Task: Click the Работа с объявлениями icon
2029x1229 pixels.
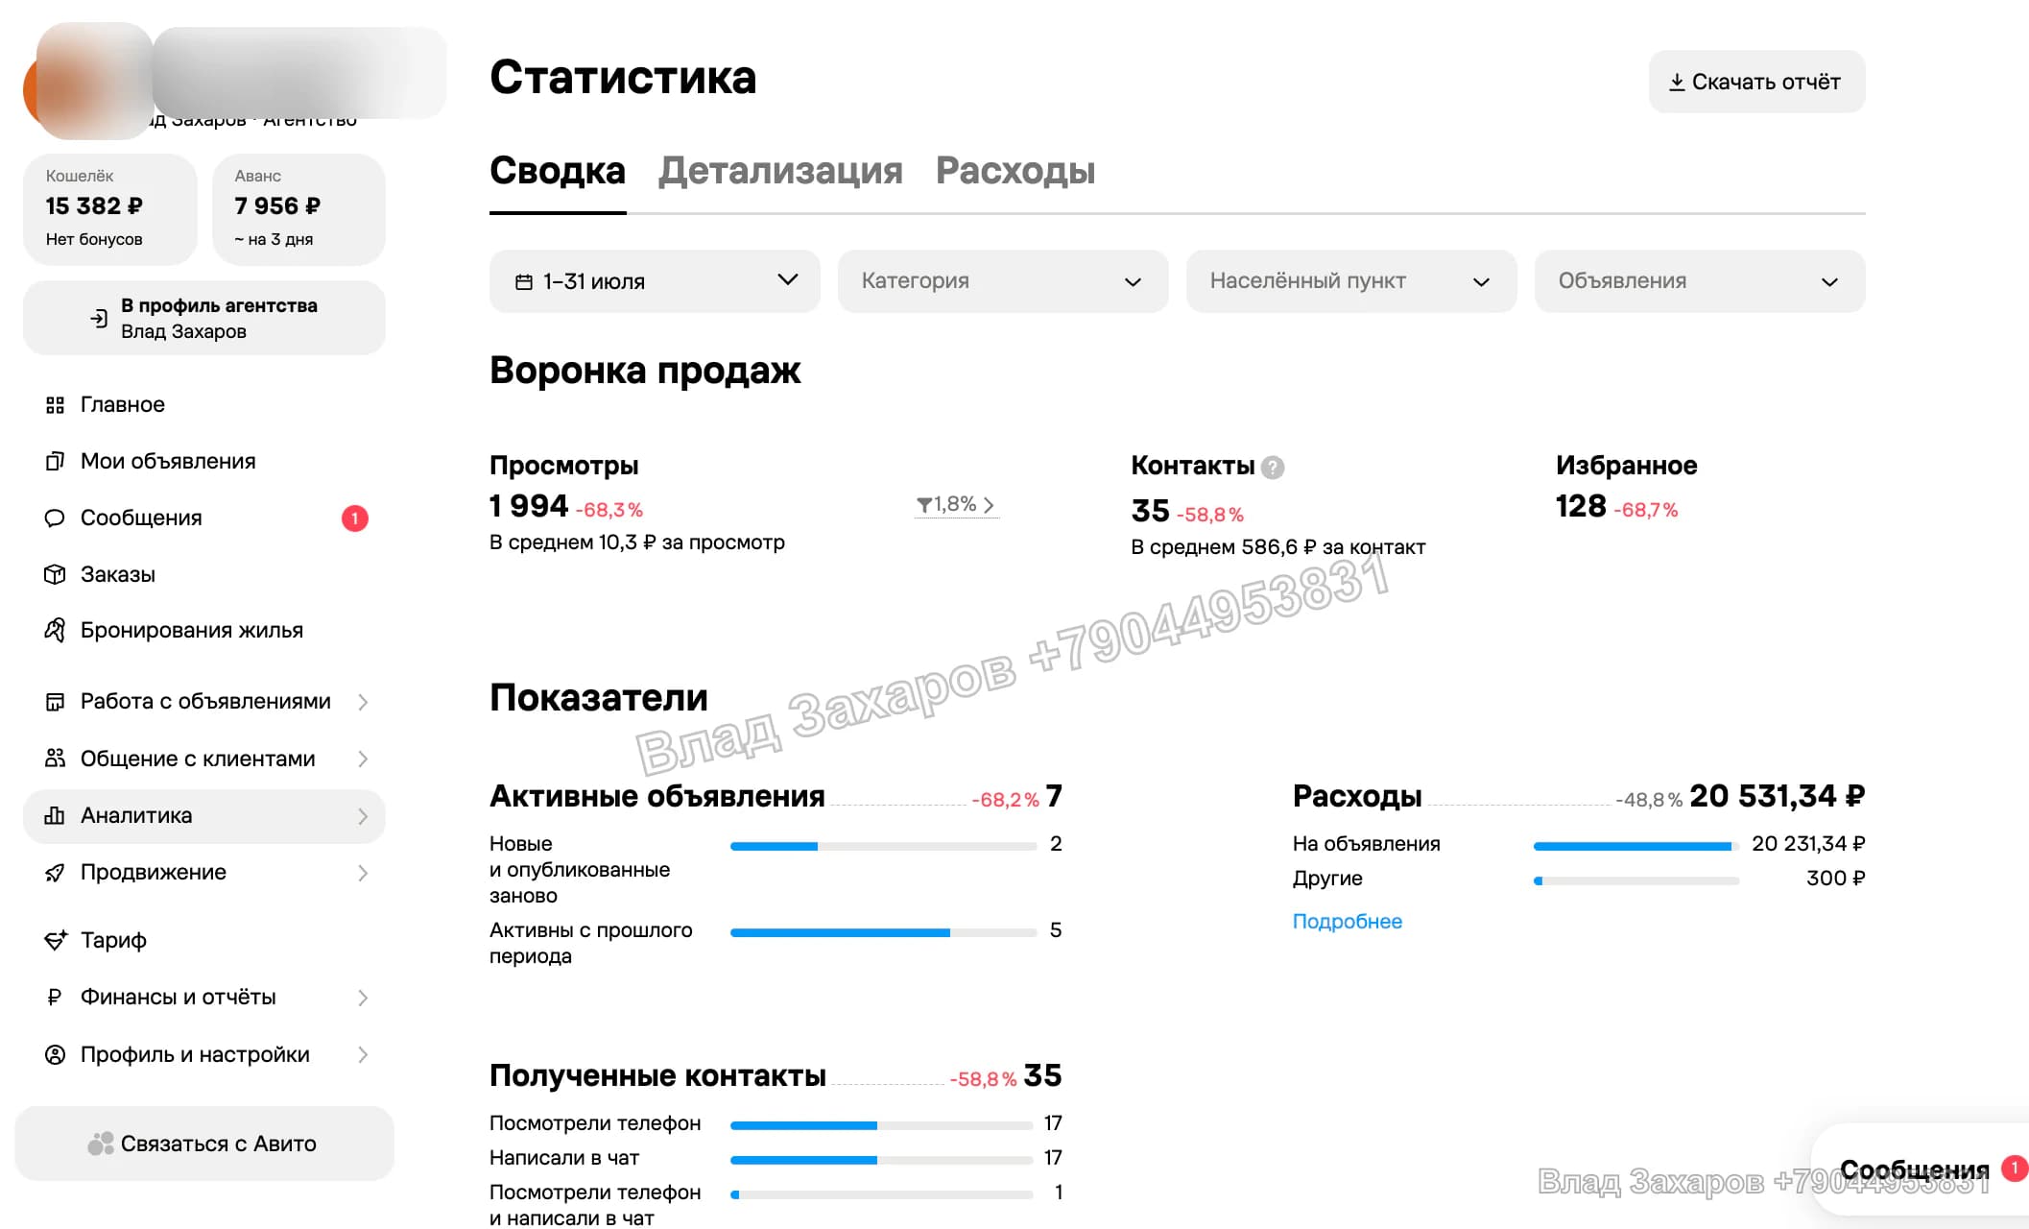Action: pos(55,702)
